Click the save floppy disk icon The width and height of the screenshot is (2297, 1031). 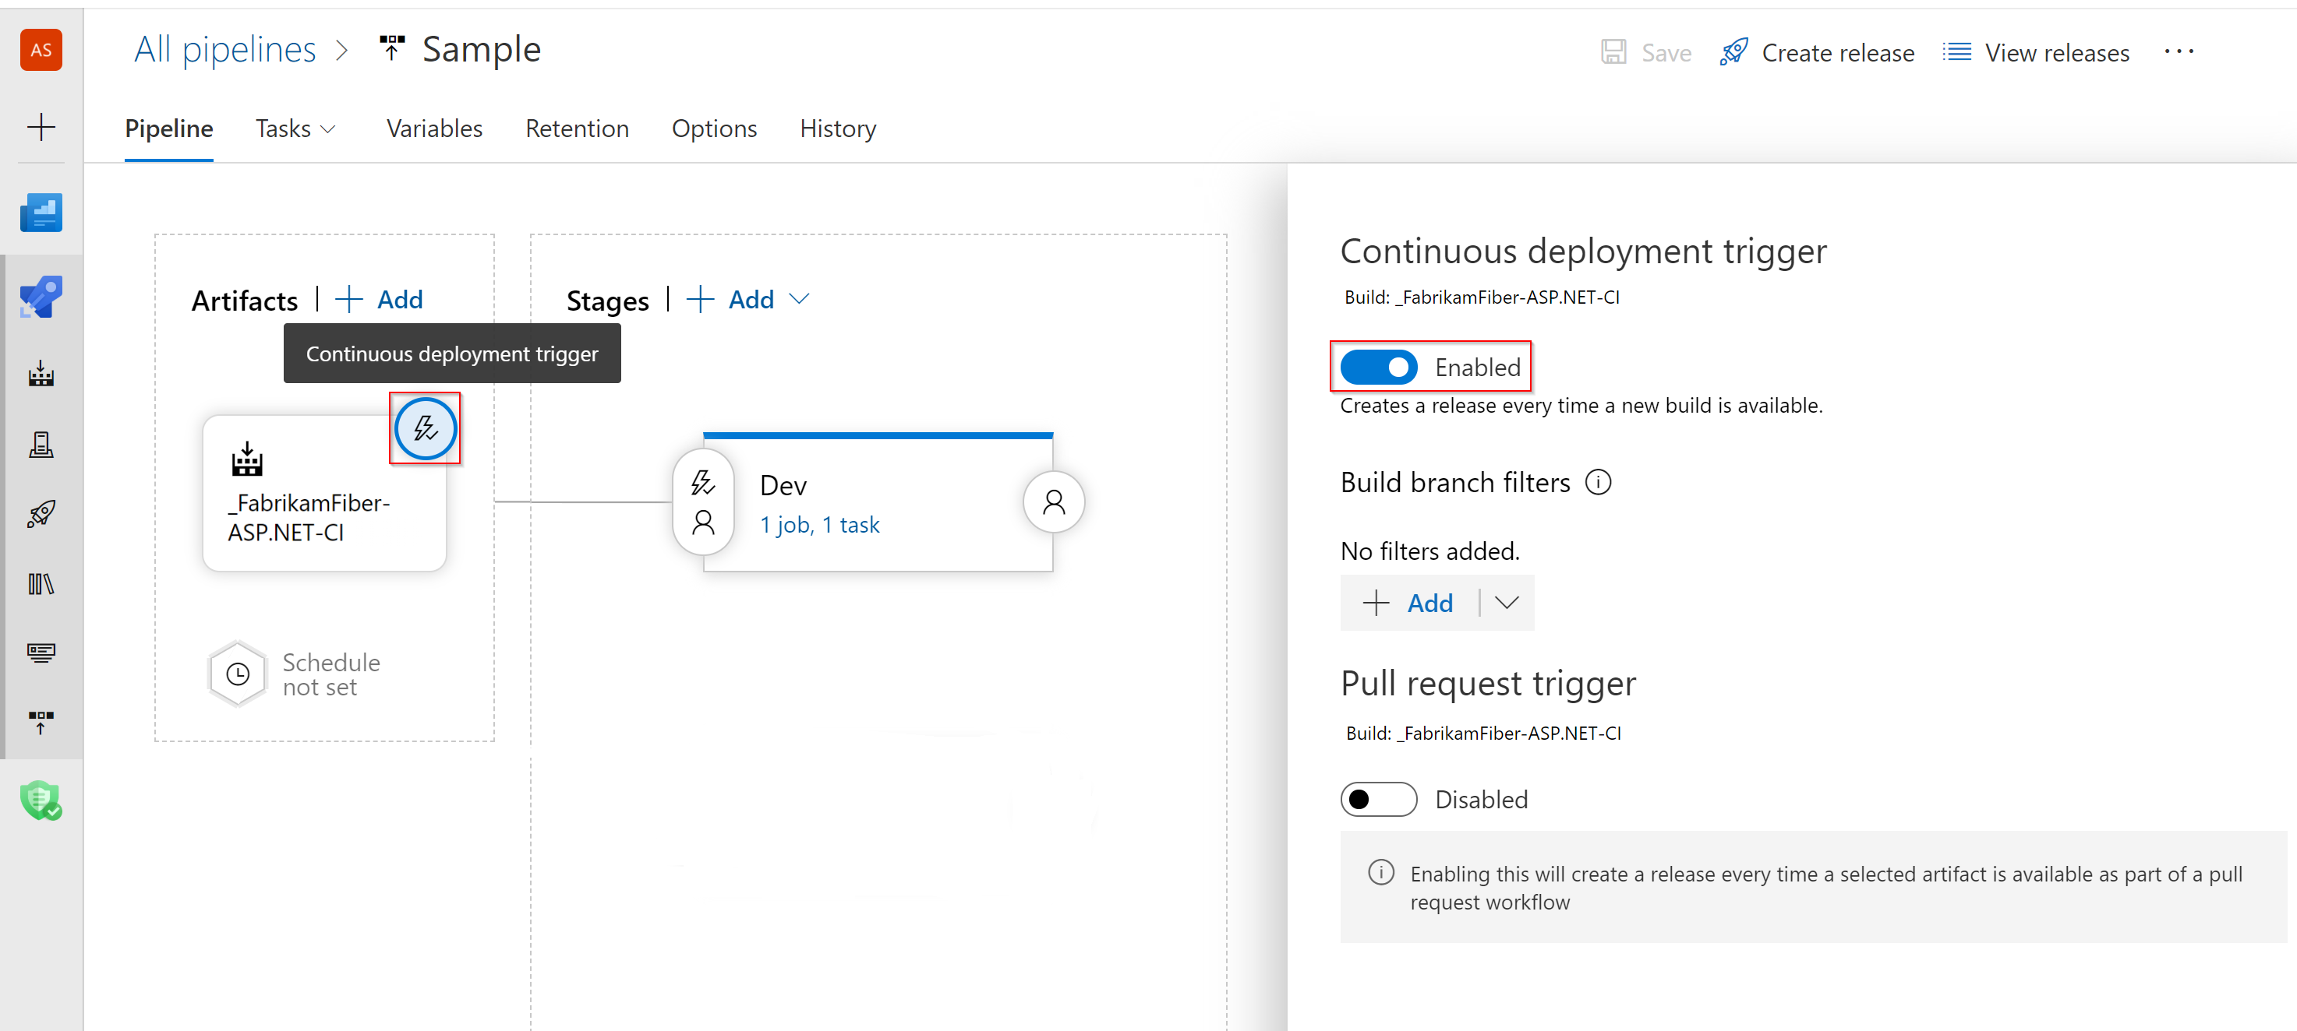(1611, 53)
